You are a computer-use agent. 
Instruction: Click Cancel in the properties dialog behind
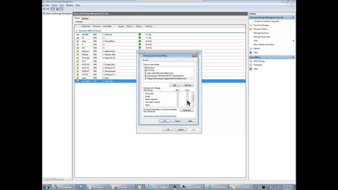click(181, 130)
